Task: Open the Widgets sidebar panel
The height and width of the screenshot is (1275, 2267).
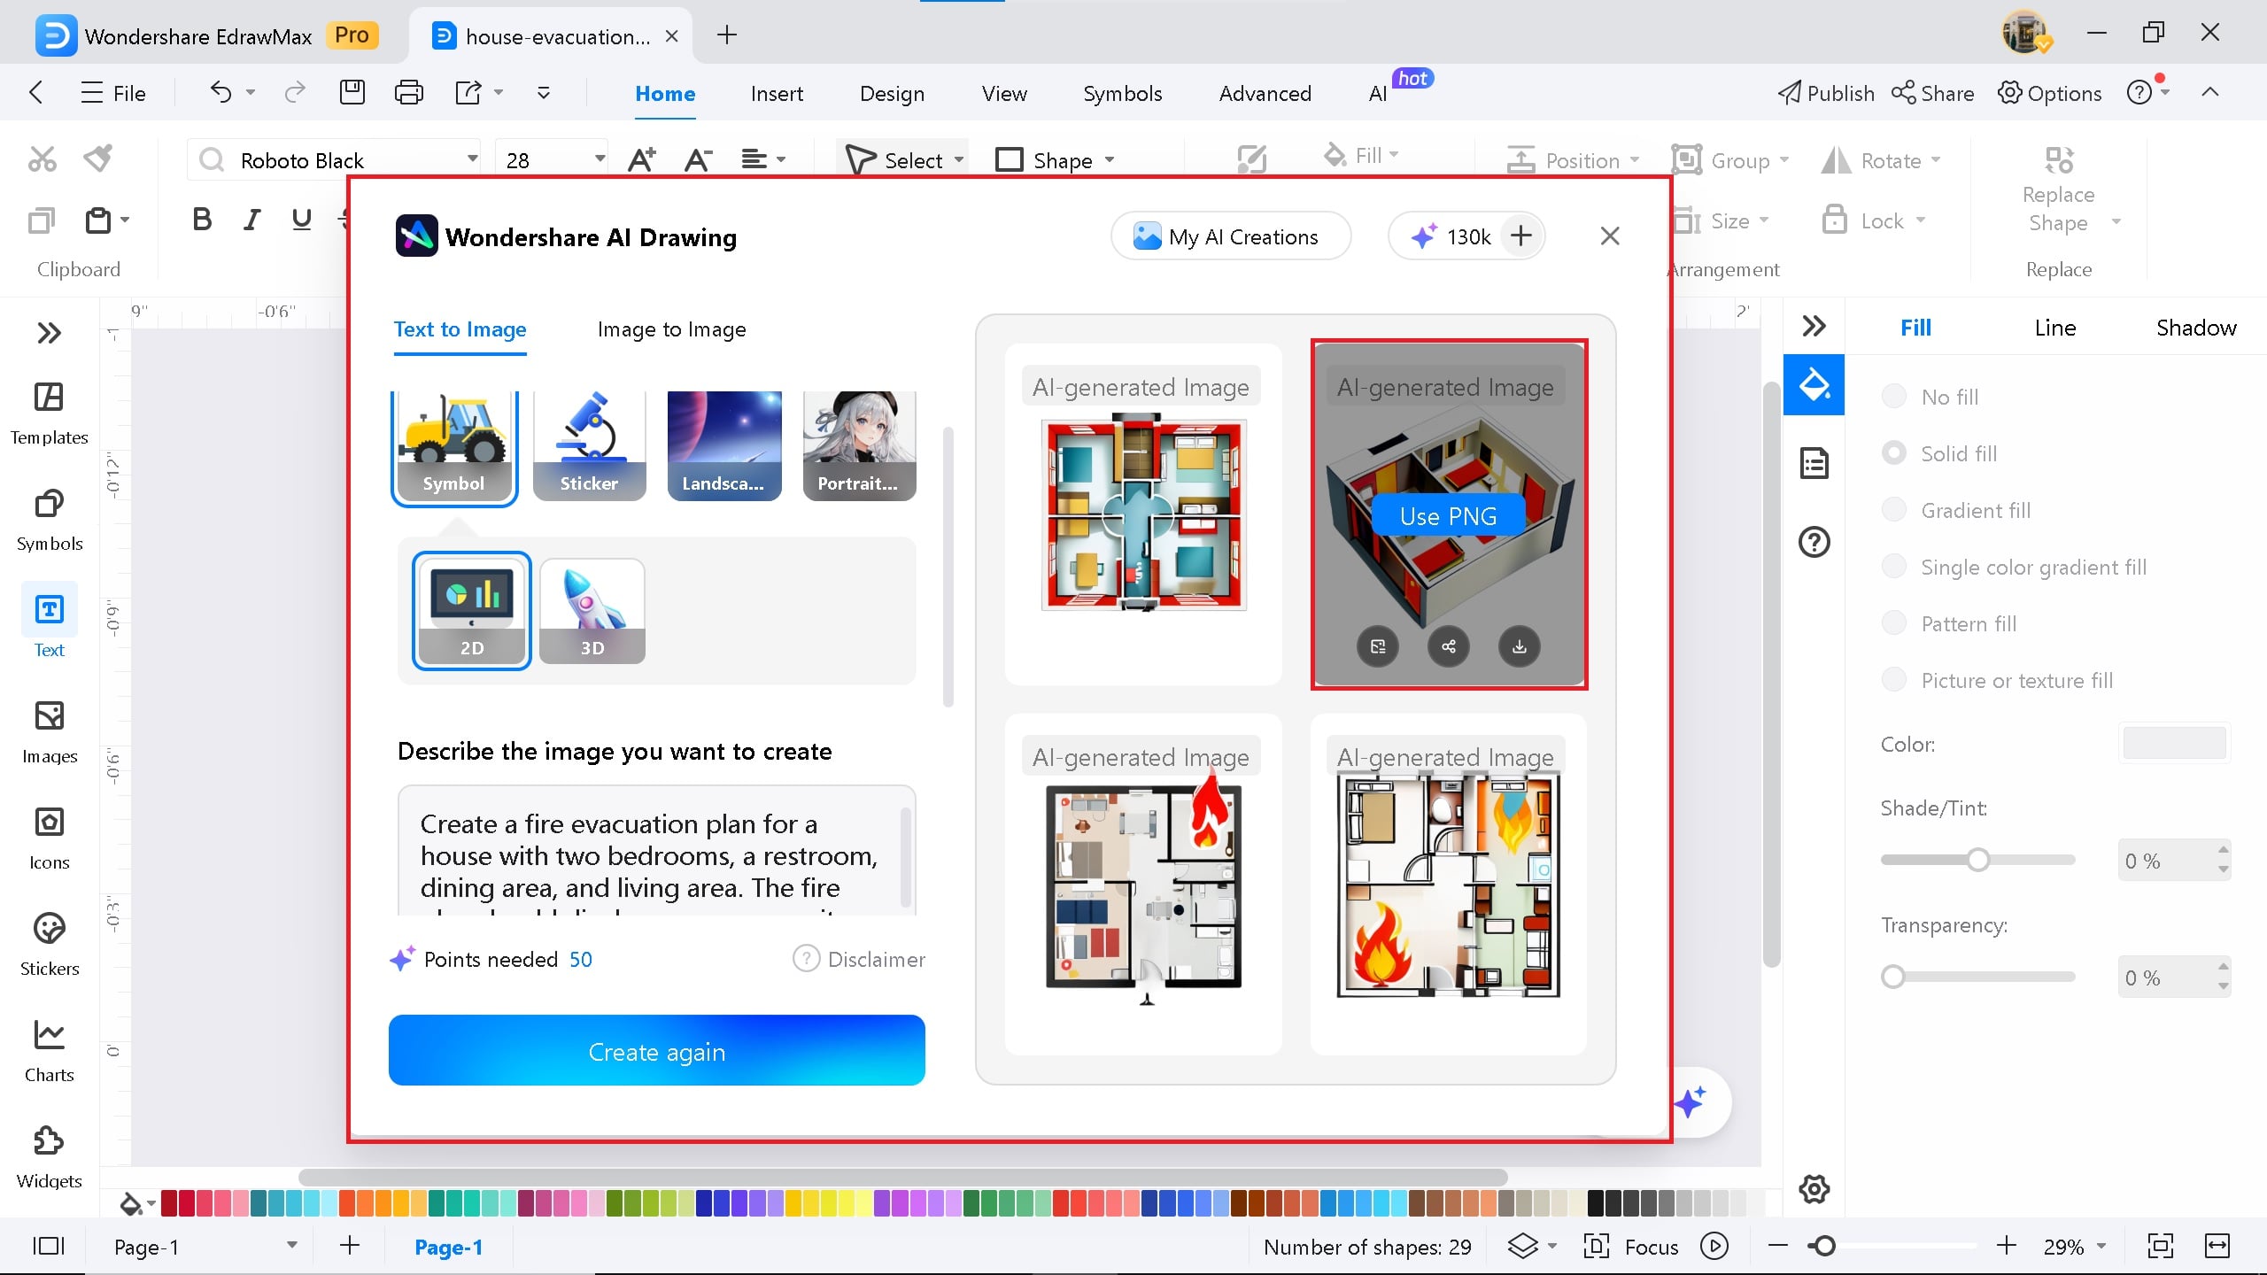Action: click(49, 1157)
